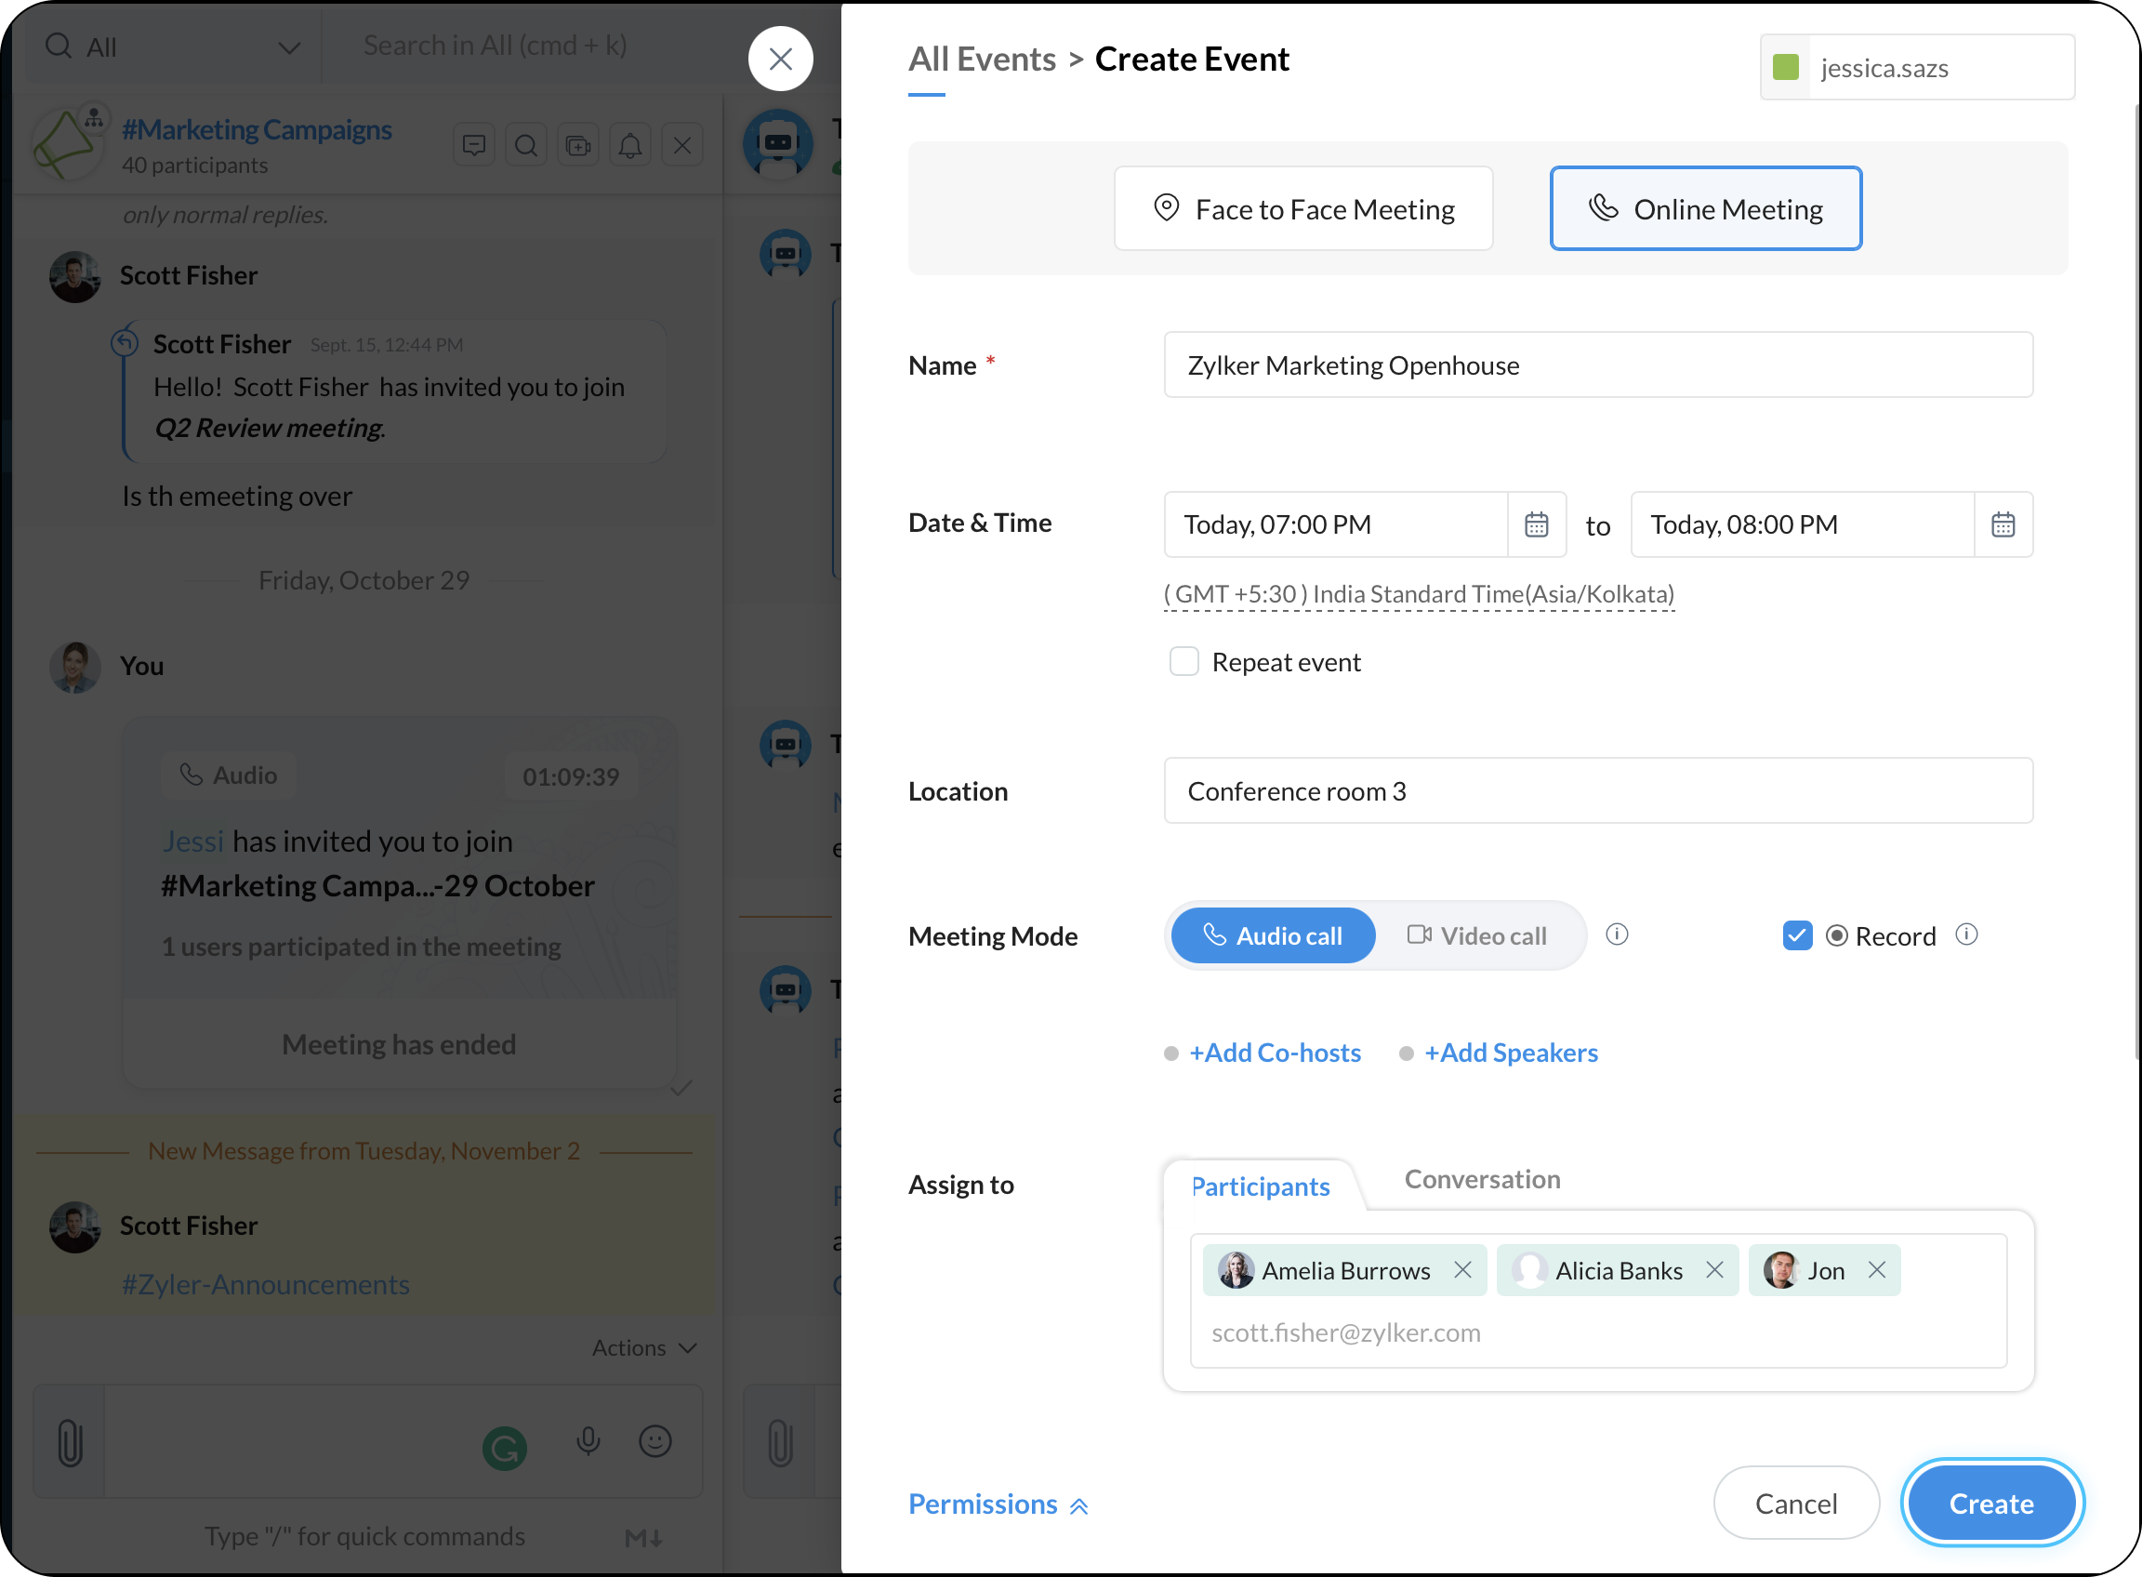Select Audio call meeting mode
Screen dimensions: 2142x1577
pos(1273,935)
